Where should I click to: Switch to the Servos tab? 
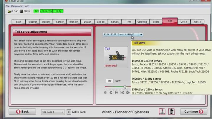coord(115,22)
